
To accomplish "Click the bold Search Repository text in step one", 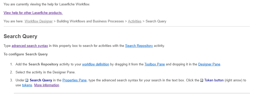I will click(x=43, y=64).
